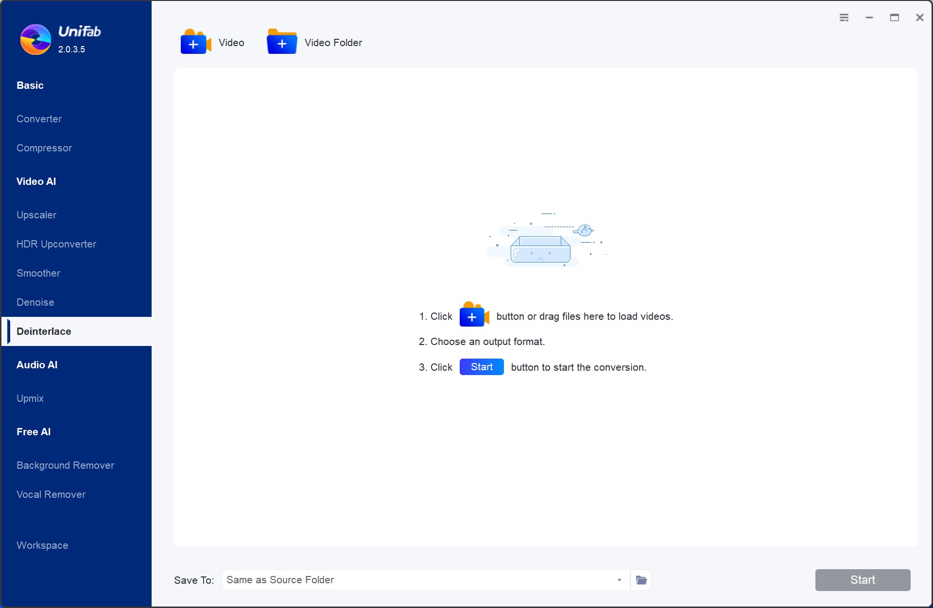Click the Upmix option under Audio AI
Image resolution: width=933 pixels, height=608 pixels.
point(30,398)
